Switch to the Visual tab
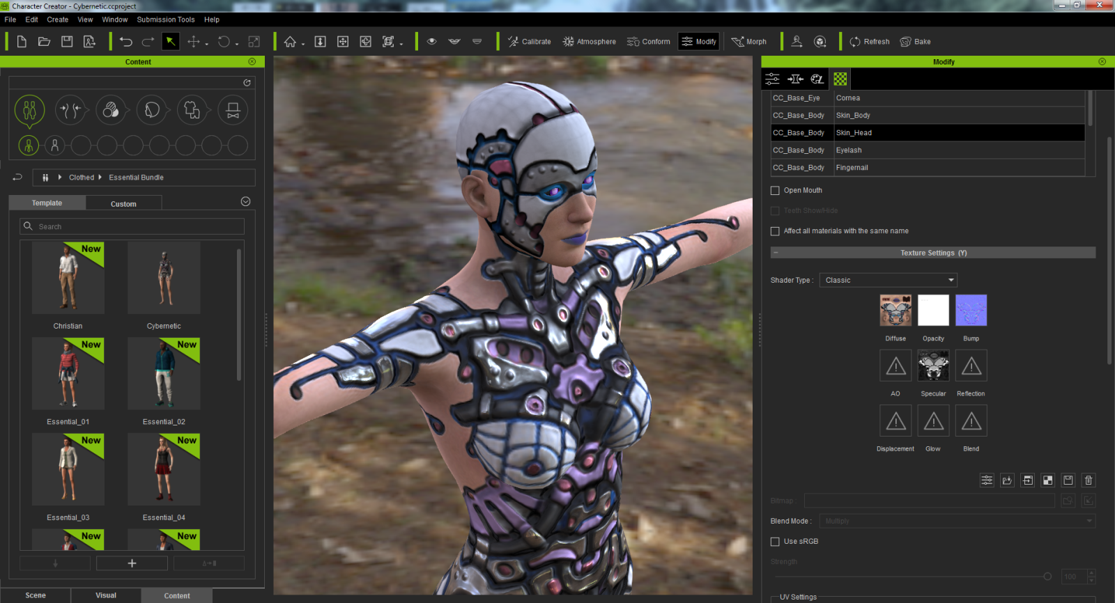The width and height of the screenshot is (1115, 603). (106, 595)
